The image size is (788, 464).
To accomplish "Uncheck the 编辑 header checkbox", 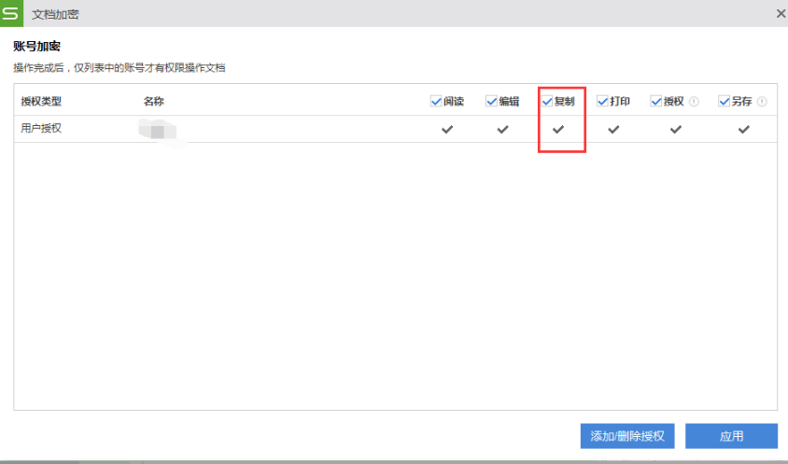I will (491, 101).
